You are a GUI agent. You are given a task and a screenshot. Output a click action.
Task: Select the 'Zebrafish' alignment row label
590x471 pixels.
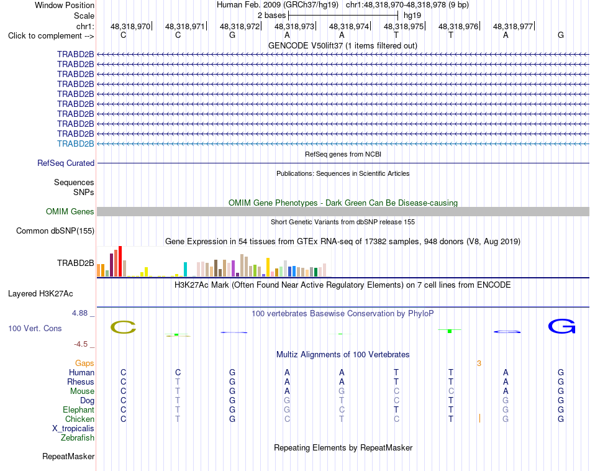[78, 438]
